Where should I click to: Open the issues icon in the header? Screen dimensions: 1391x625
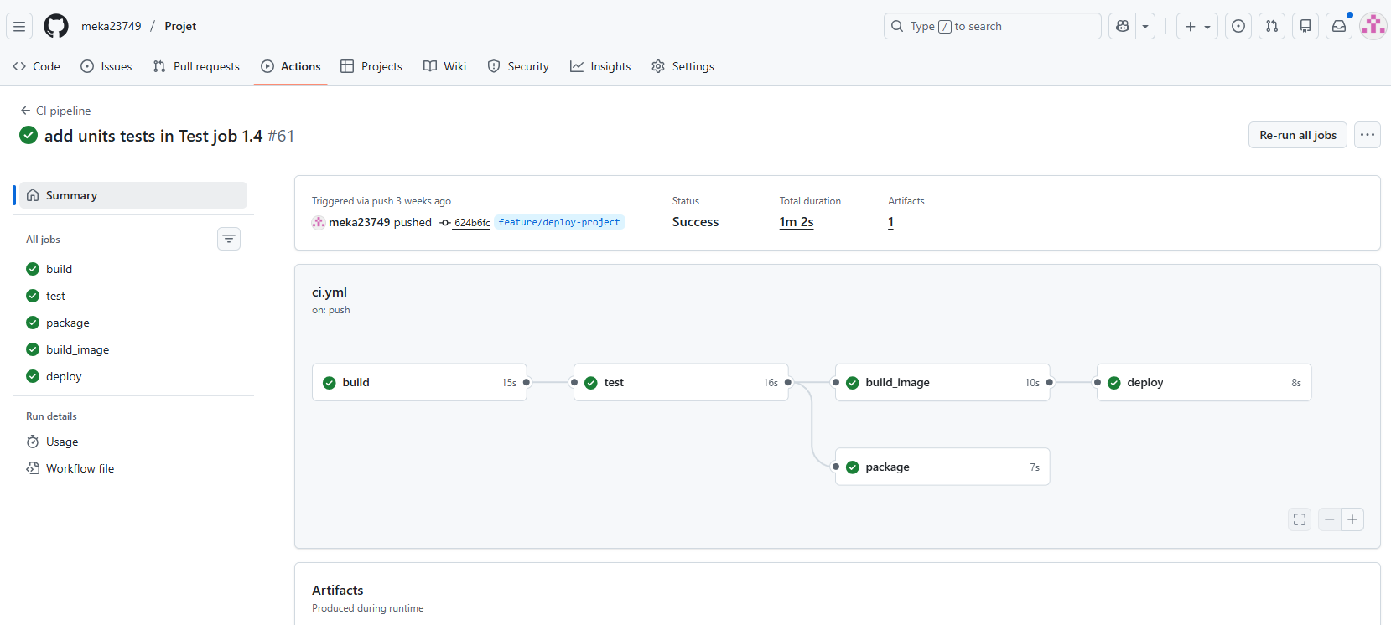[x=1238, y=26]
